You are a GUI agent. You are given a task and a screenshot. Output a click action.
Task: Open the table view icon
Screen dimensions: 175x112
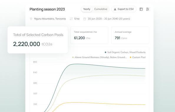(x=141, y=9)
